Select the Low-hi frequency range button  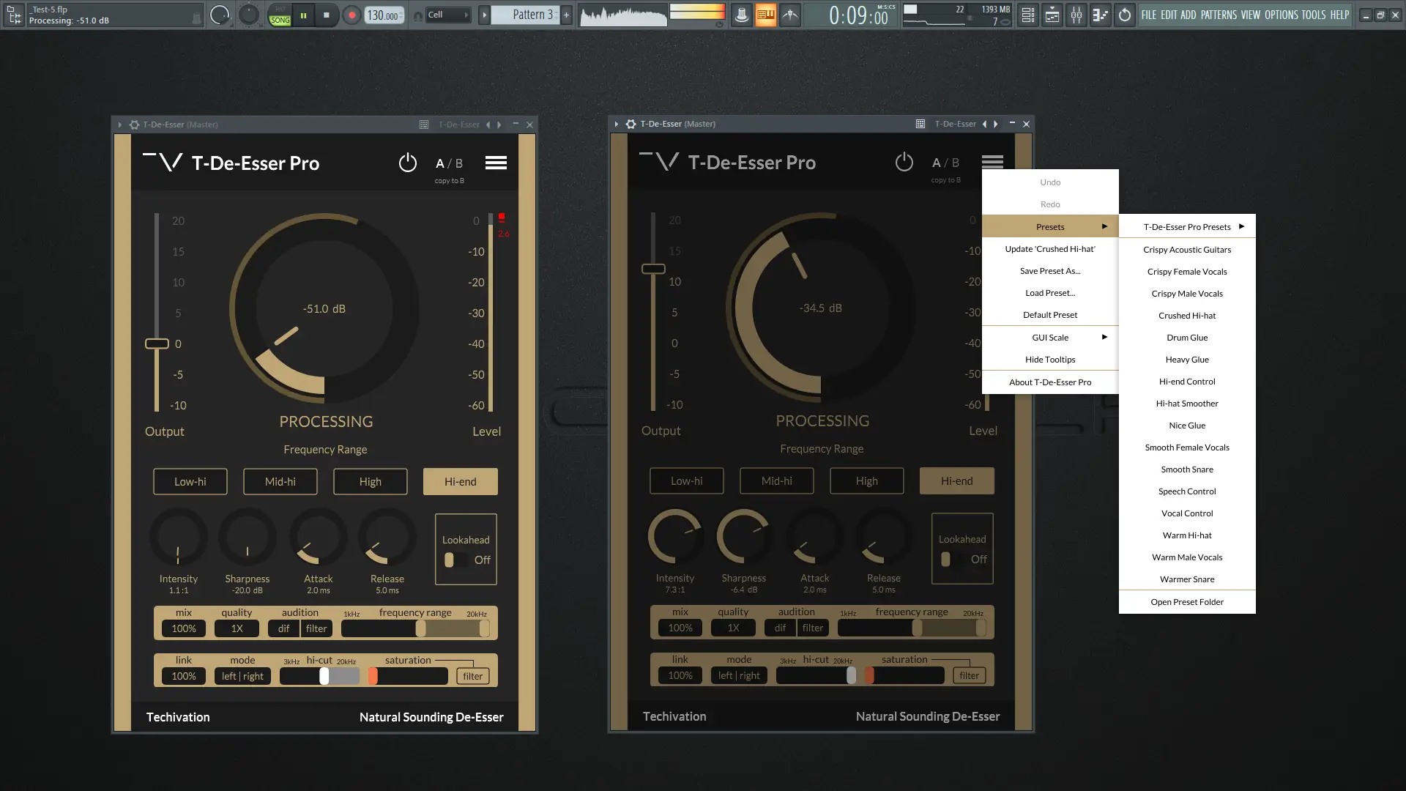click(x=190, y=482)
